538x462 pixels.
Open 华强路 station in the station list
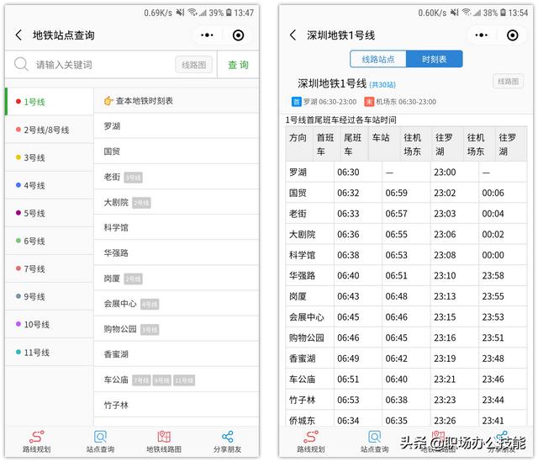coord(177,252)
